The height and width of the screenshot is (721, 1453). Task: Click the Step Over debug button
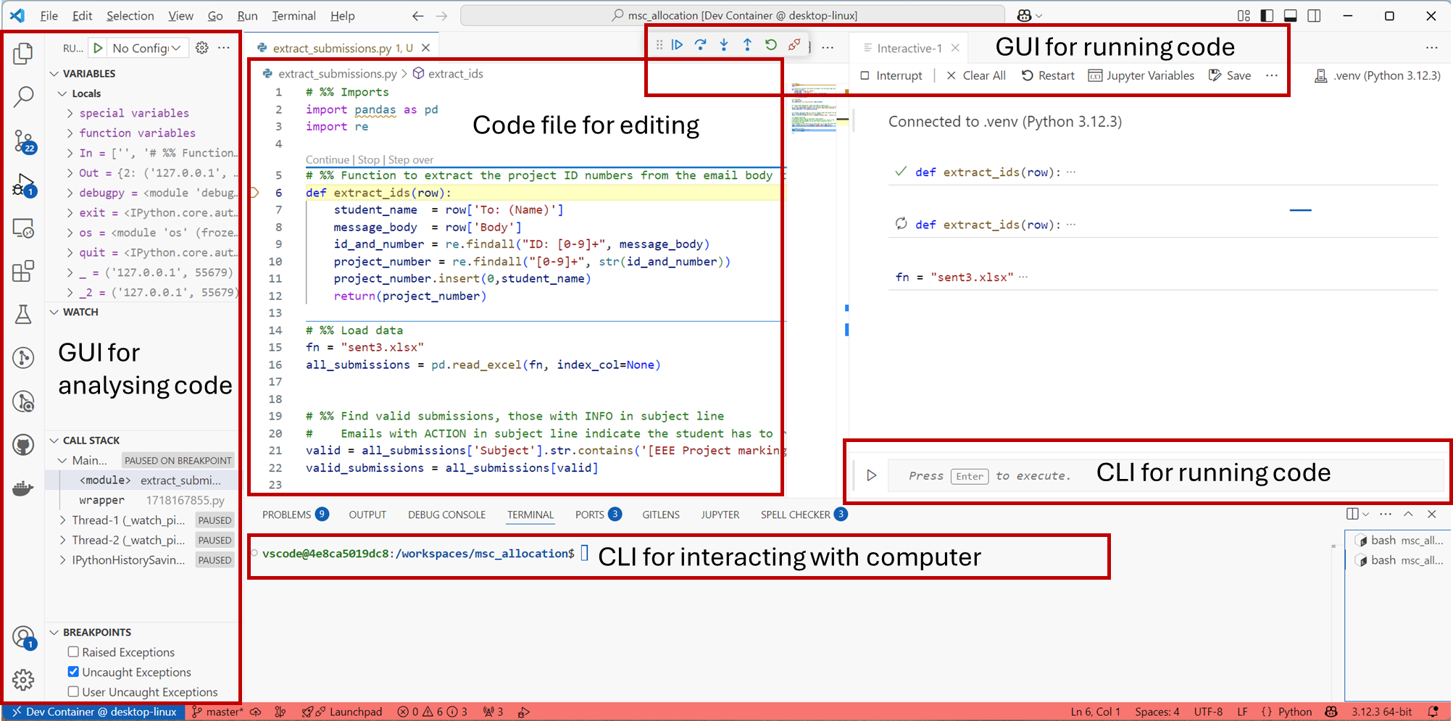[x=700, y=45]
